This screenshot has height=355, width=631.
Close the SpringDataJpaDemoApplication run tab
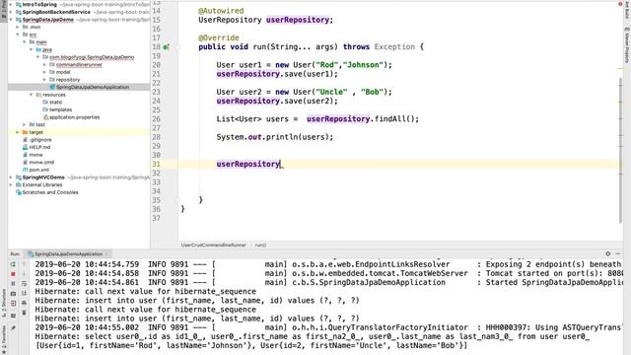(x=106, y=254)
